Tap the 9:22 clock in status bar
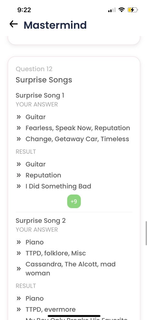Screen dimensions: 148x320 (x=24, y=10)
